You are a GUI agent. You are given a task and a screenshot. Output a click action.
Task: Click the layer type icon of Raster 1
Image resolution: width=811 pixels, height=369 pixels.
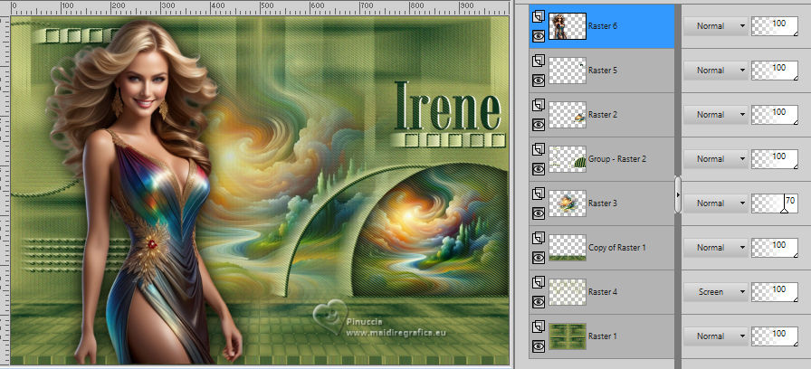539,326
